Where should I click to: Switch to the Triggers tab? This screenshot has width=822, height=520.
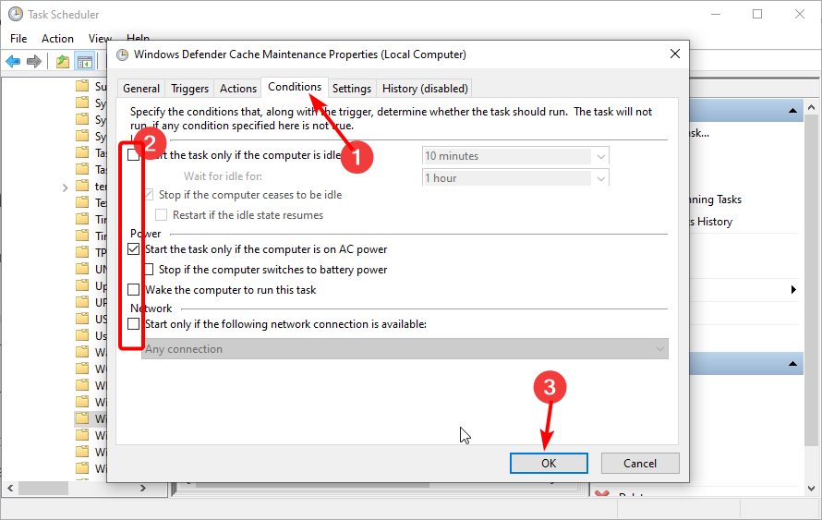189,89
